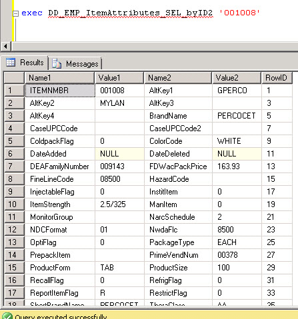
Task: Click the GPERCO value cell
Action: [237, 91]
